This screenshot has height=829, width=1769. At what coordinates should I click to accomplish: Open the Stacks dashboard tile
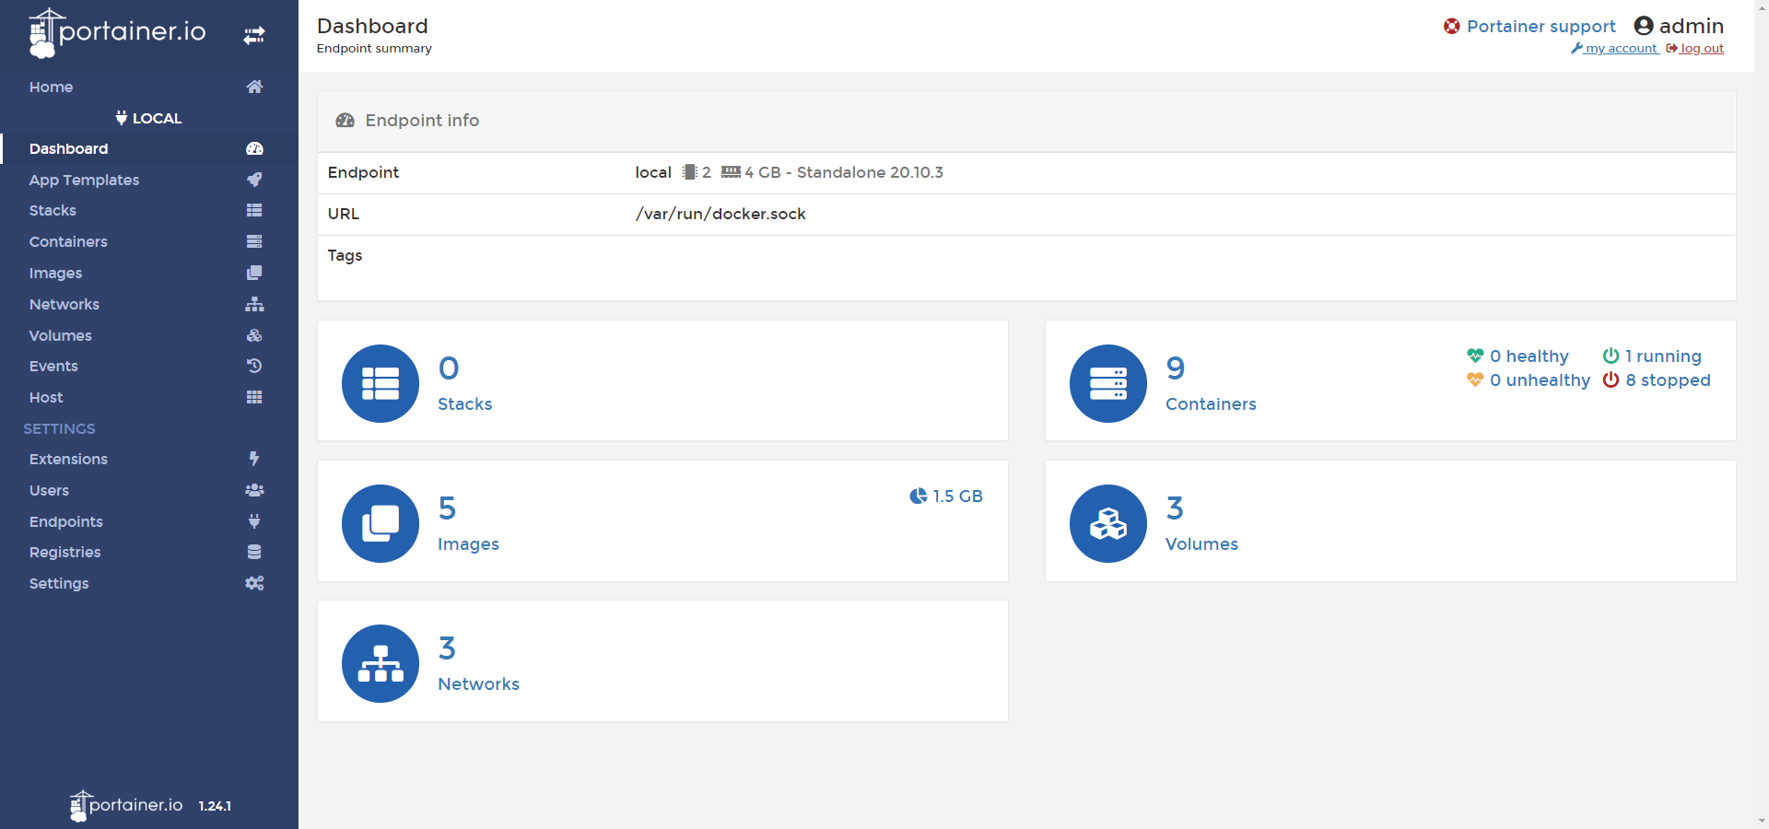(x=662, y=381)
